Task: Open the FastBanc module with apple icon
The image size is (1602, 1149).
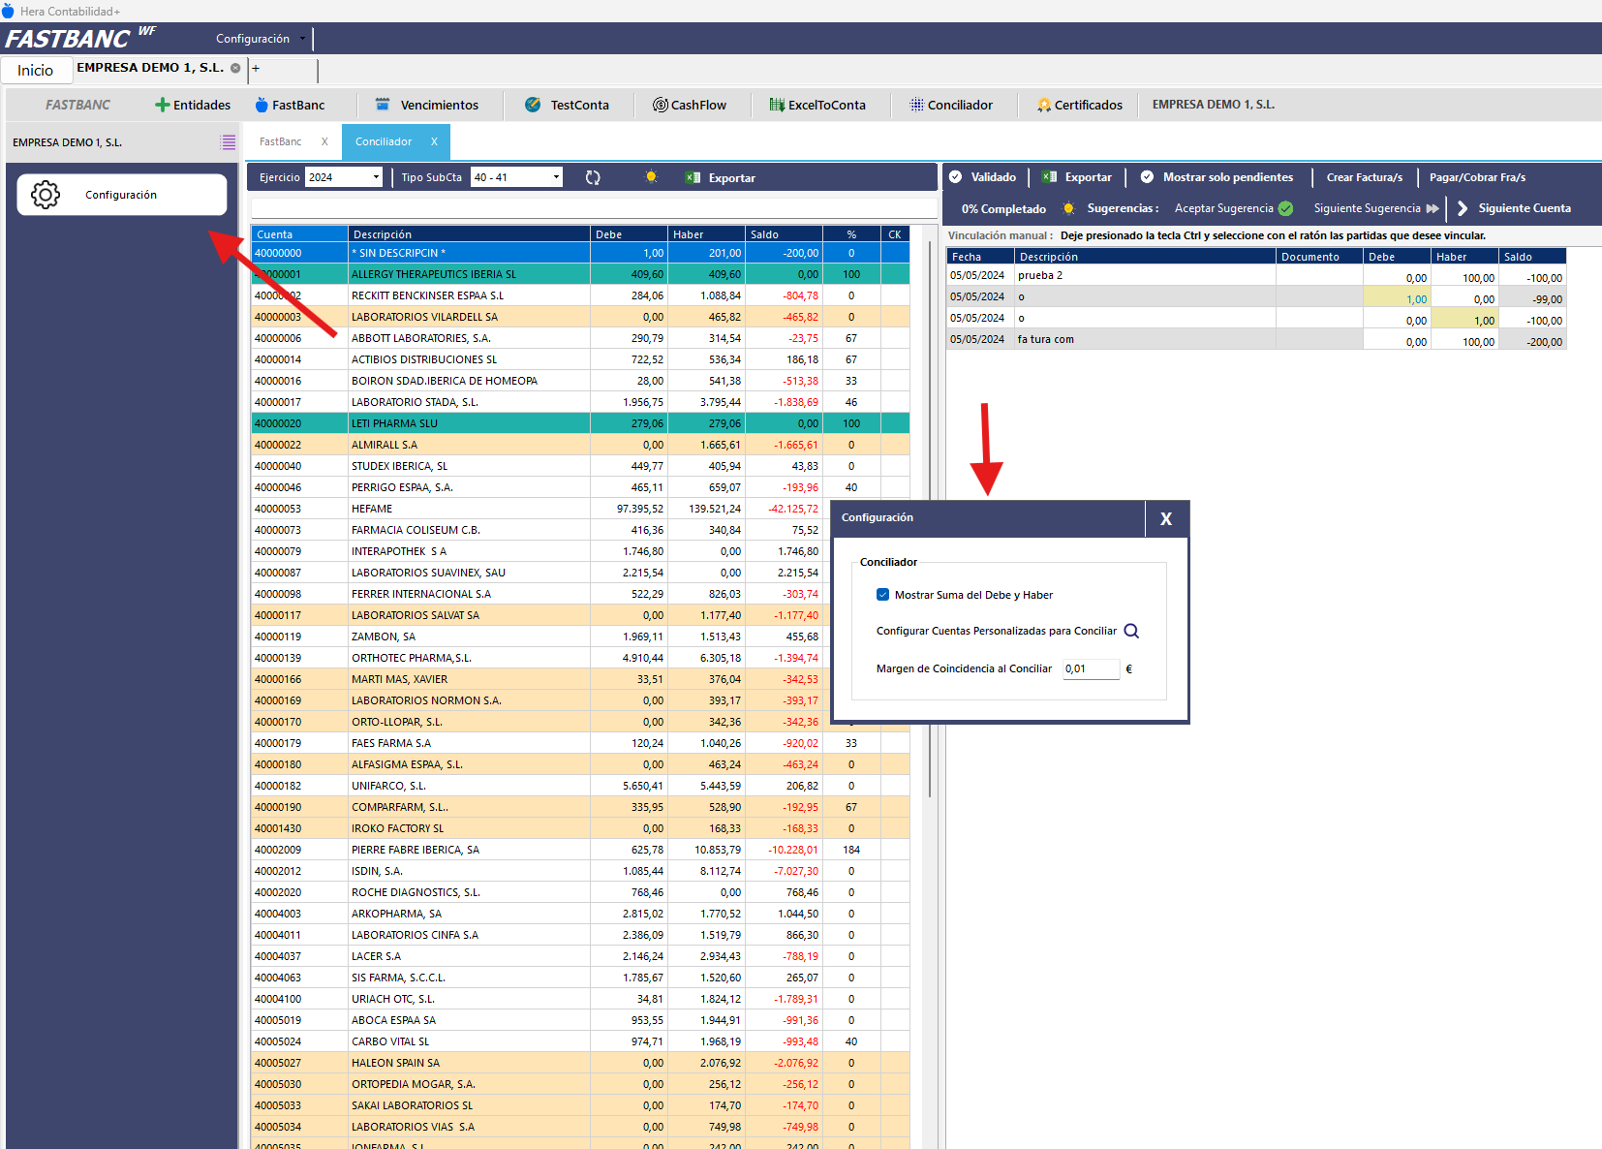Action: pos(290,105)
